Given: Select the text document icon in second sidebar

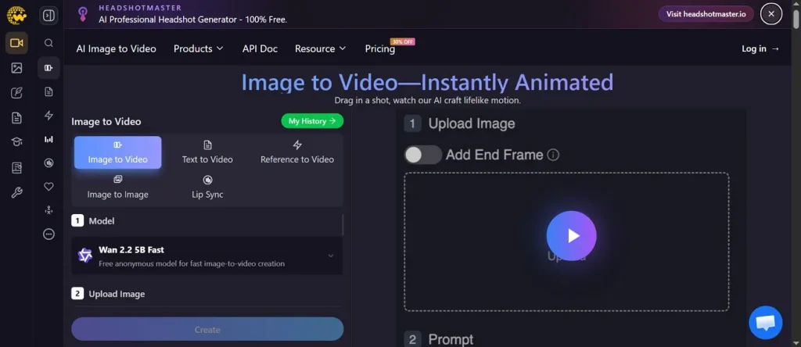Looking at the screenshot, I should click(48, 92).
